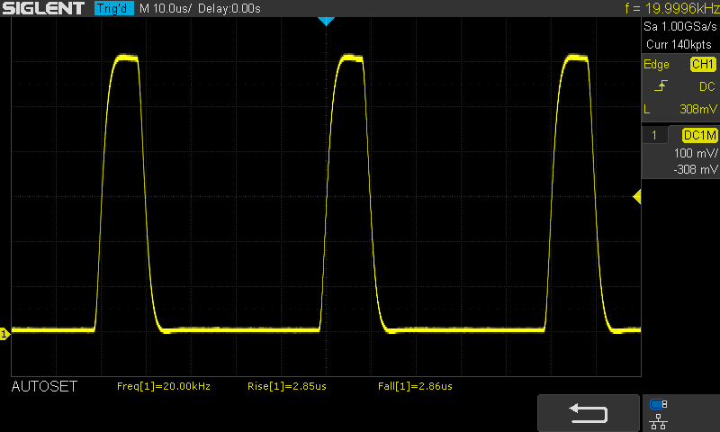This screenshot has height=432, width=720.
Task: Click the AUTOSET label
Action: pos(44,387)
